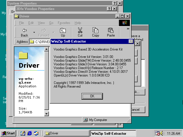Open Forward history dropdown arrow
Image resolution: width=183 pixels, height=137 pixels.
pos(53,32)
